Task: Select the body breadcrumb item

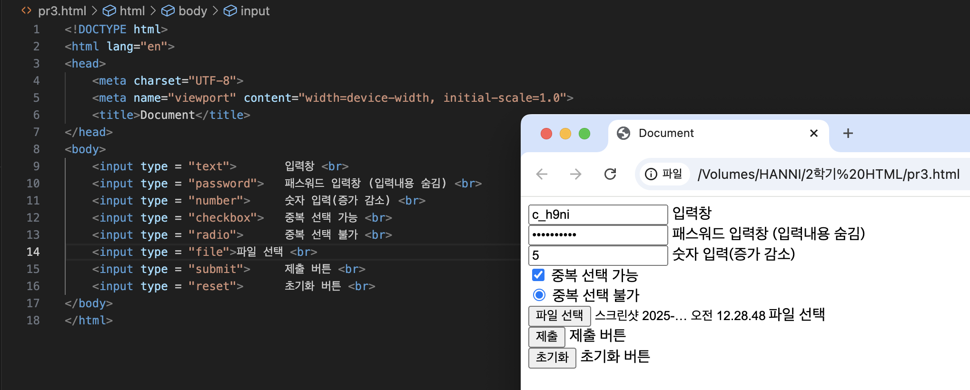Action: pos(193,10)
